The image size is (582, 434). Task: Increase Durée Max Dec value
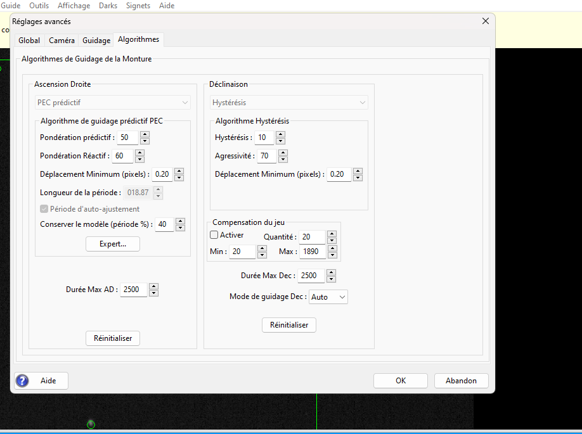pos(331,272)
